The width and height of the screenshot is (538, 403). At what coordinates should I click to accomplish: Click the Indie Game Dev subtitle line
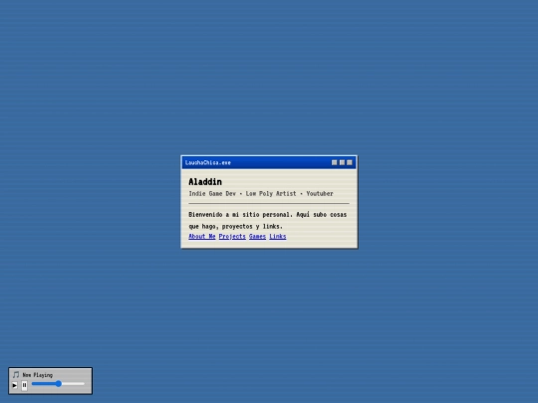pos(261,194)
